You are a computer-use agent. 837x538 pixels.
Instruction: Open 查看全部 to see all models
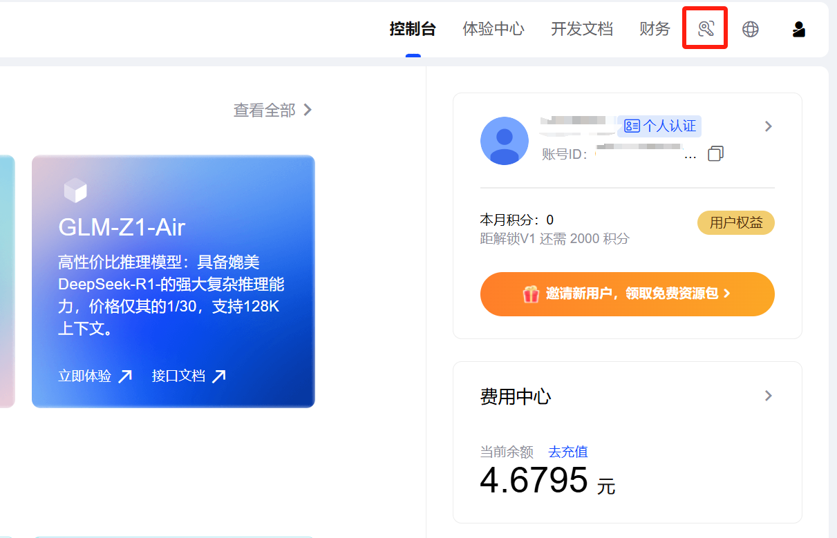(273, 110)
